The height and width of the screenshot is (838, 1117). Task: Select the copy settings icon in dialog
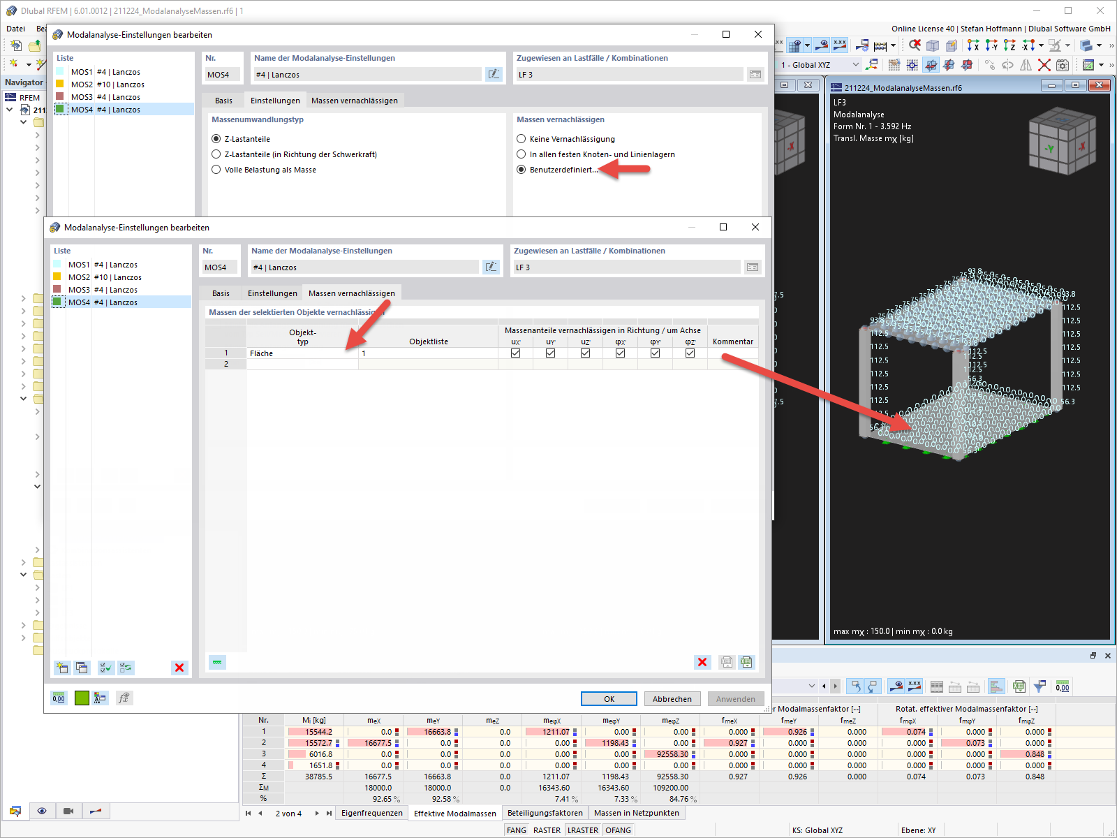pos(82,668)
